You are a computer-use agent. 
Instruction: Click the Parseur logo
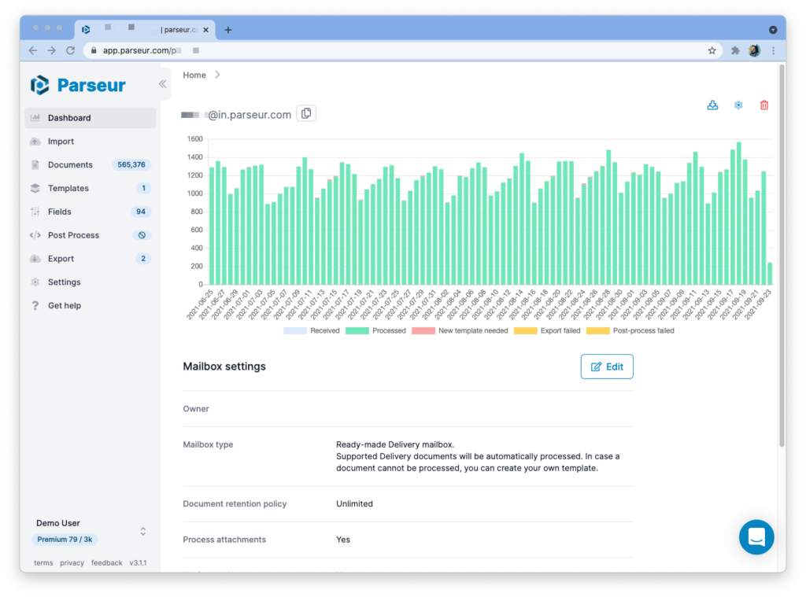(x=79, y=84)
